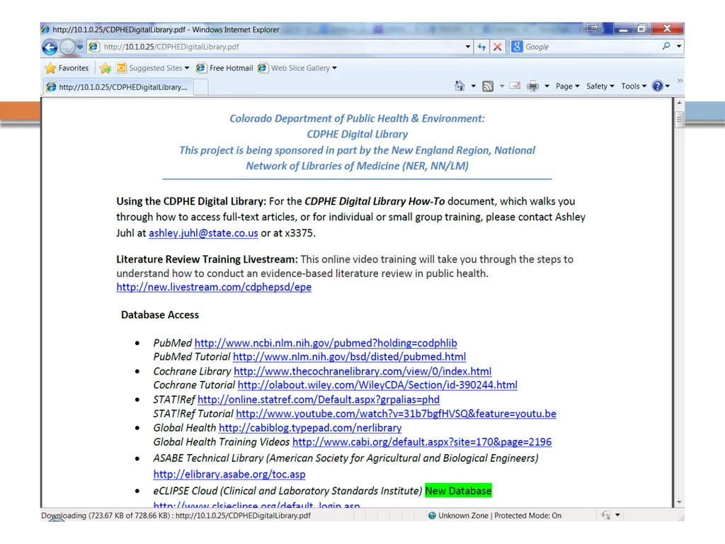
Task: Open the Global Health cabiblog.typepad.com link
Action: pyautogui.click(x=310, y=427)
